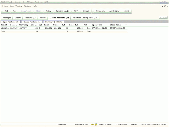Open Research from the toolbar
Image resolution: width=169 pixels, height=127 pixels.
click(100, 11)
